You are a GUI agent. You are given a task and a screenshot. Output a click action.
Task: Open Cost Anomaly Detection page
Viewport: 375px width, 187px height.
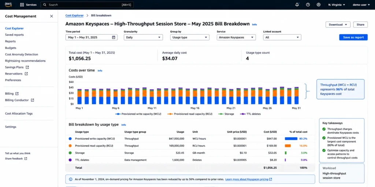(x=22, y=54)
